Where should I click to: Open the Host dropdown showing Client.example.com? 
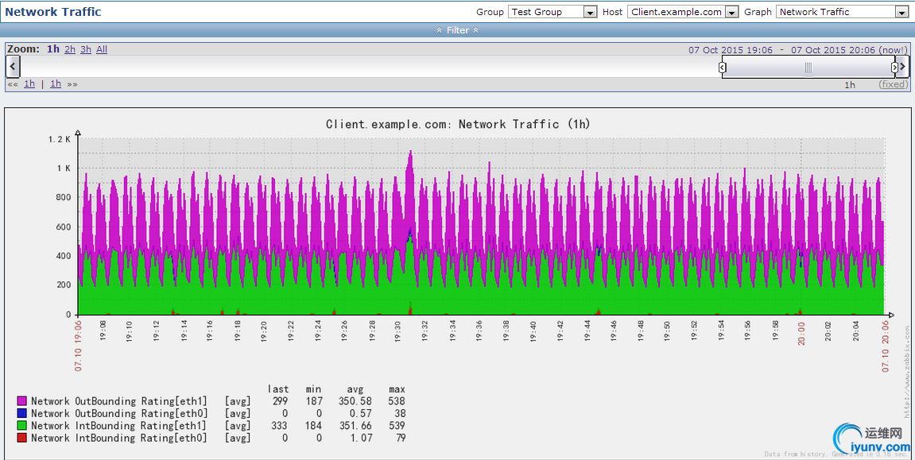[683, 12]
